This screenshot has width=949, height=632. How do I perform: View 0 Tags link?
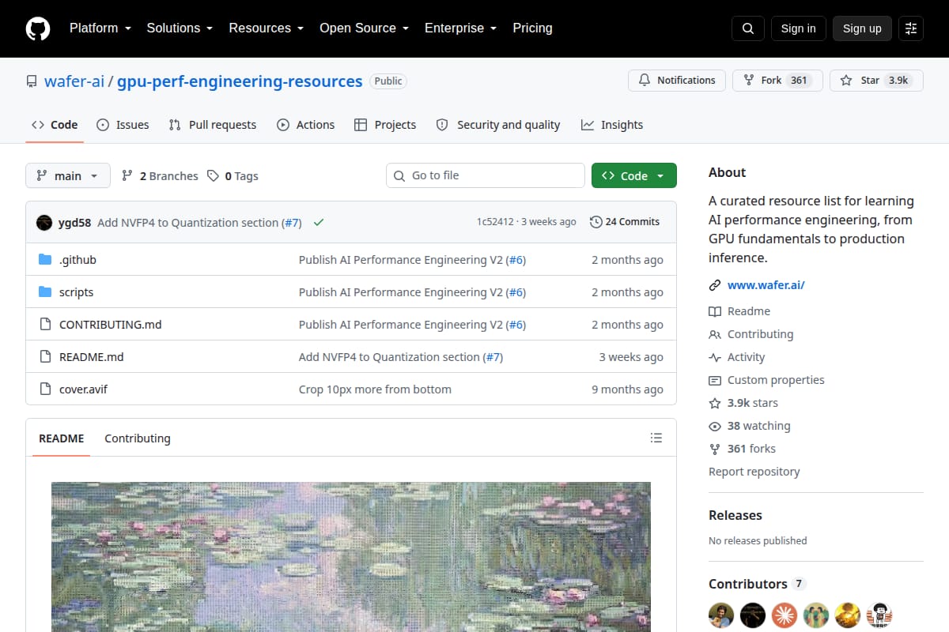coord(233,176)
